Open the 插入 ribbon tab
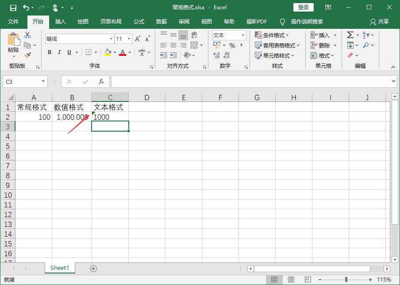 coord(60,21)
